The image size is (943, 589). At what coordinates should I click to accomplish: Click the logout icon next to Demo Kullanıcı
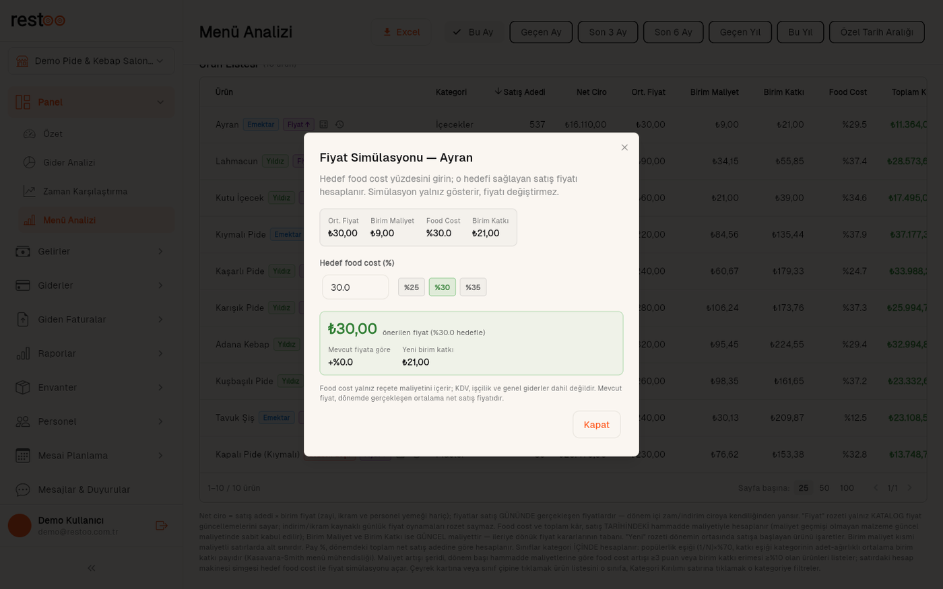pos(161,526)
